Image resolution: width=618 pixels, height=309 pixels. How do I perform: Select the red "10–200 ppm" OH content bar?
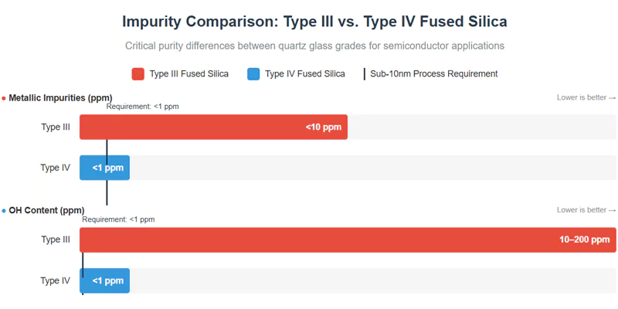pos(348,240)
